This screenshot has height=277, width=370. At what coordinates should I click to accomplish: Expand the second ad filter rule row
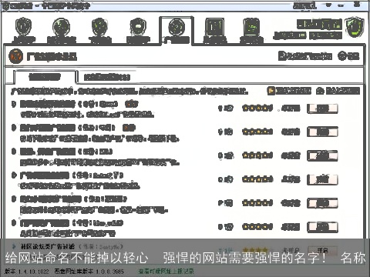click(14, 128)
